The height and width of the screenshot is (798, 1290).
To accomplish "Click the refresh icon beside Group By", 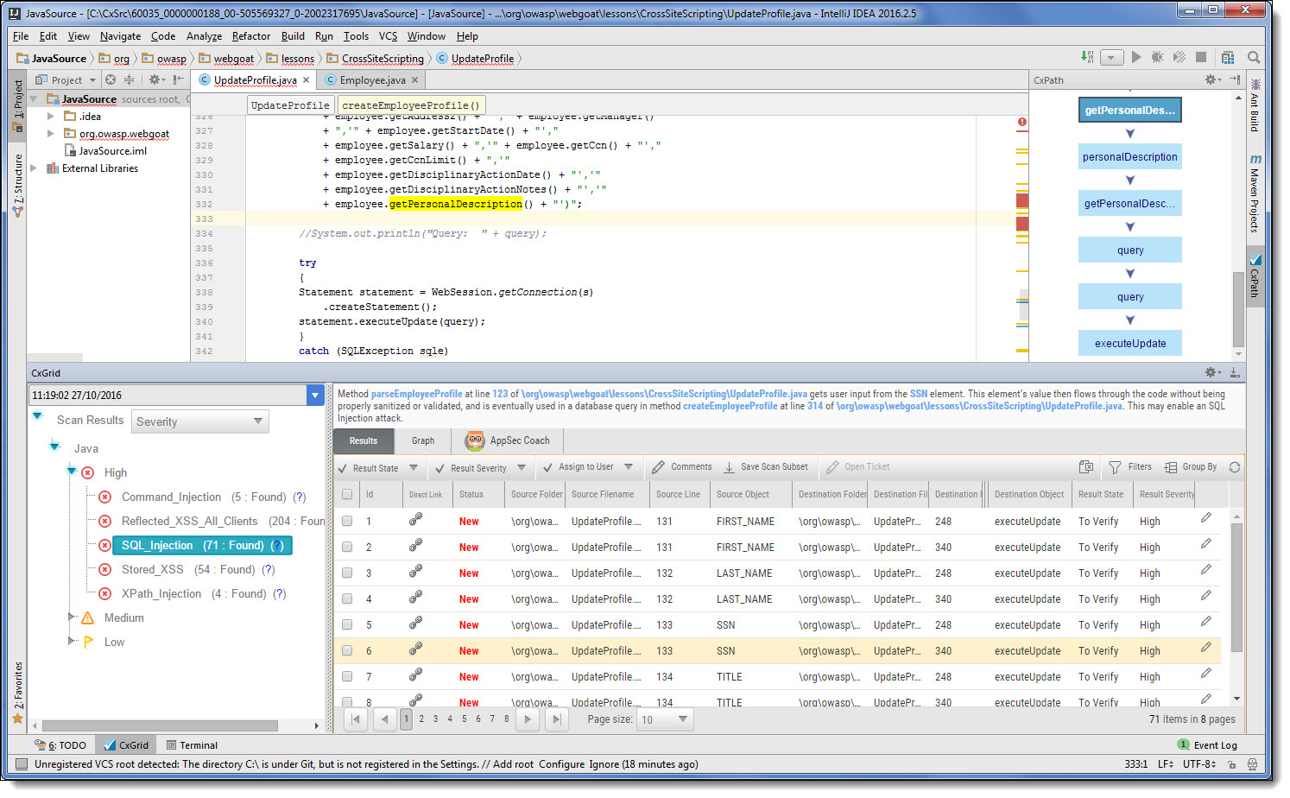I will click(1235, 467).
